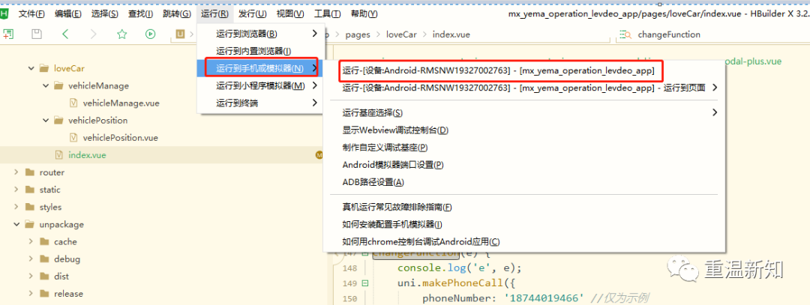Screen dimensions: 810x305
Task: Click the bookmark star icon
Action: 122,34
